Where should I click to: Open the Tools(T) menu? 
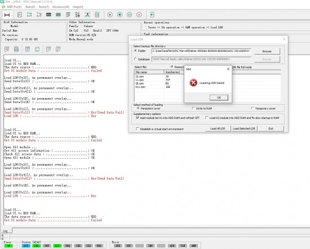coord(44,7)
